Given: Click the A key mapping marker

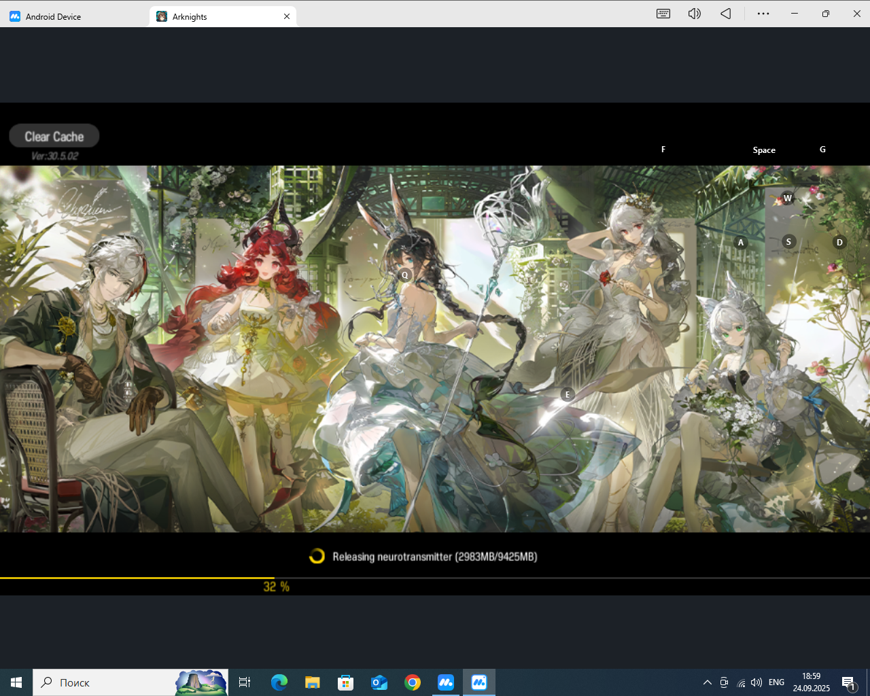Looking at the screenshot, I should click(x=741, y=243).
